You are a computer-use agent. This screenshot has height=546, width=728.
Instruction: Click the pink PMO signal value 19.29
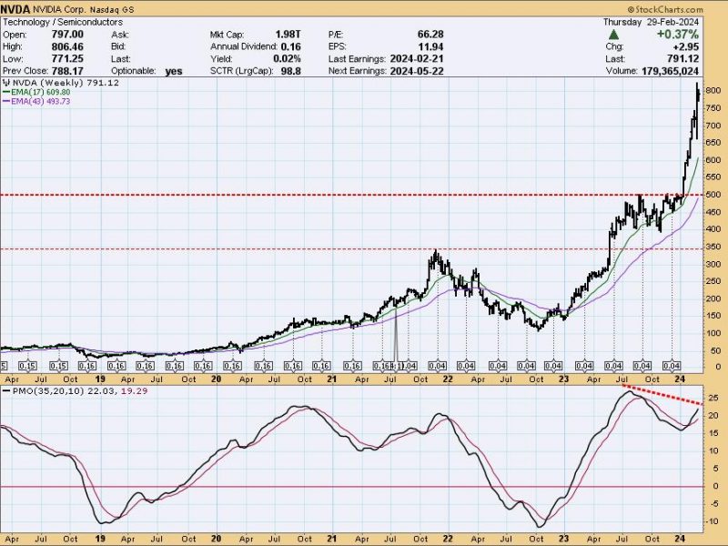(x=134, y=391)
